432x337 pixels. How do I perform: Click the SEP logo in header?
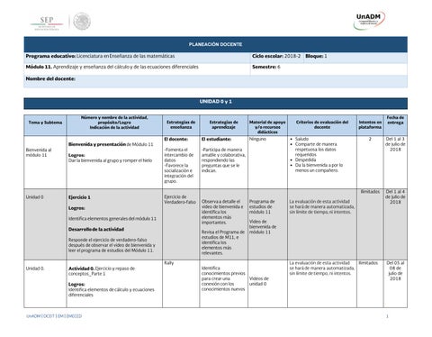47,23
